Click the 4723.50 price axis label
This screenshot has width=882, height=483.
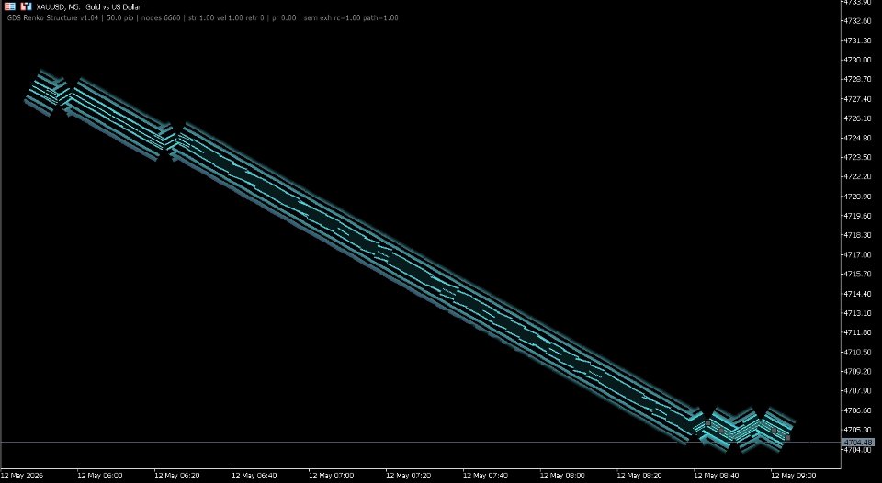(x=858, y=157)
